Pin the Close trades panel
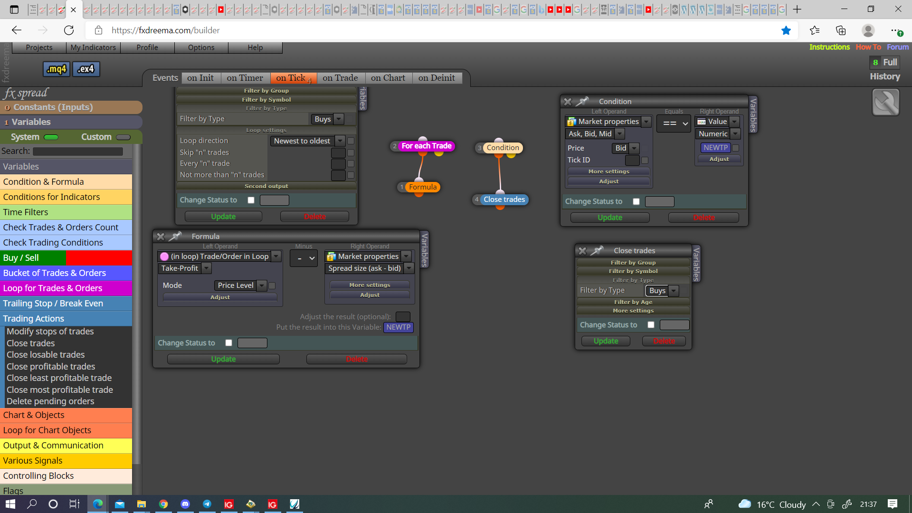This screenshot has height=513, width=912. pos(597,250)
